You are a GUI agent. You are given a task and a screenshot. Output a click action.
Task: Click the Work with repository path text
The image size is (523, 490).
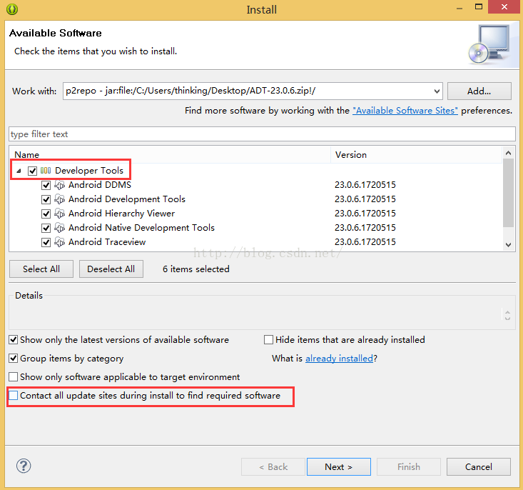pyautogui.click(x=191, y=91)
